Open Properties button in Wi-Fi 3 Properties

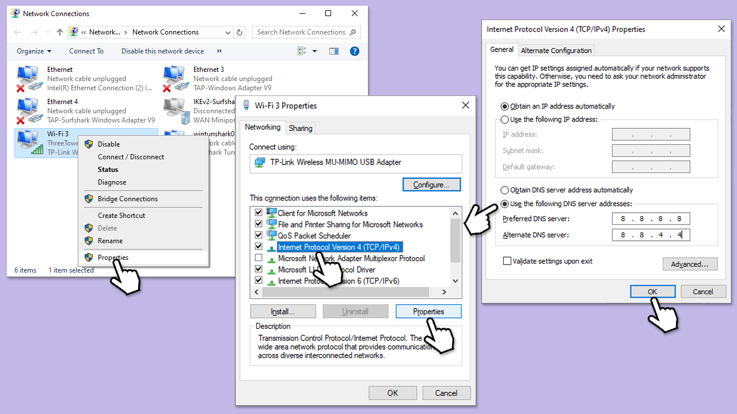428,312
